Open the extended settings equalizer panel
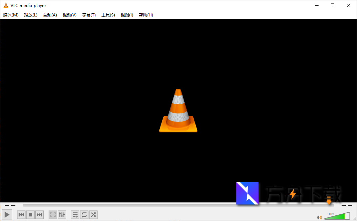357x221 pixels. pyautogui.click(x=62, y=214)
